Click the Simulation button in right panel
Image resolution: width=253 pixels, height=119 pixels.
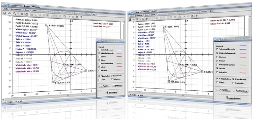click(241, 91)
